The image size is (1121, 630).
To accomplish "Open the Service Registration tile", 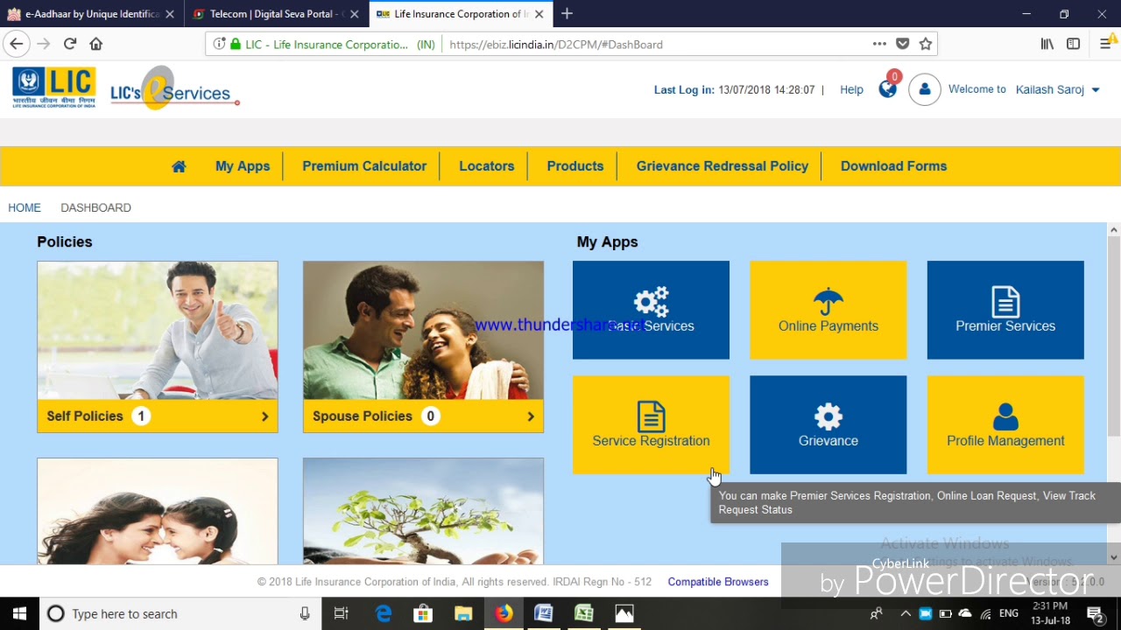I will point(651,425).
